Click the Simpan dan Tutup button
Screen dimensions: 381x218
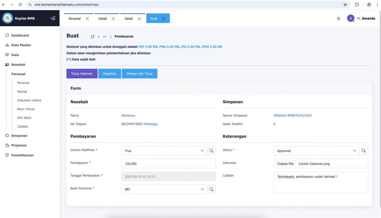pyautogui.click(x=140, y=73)
